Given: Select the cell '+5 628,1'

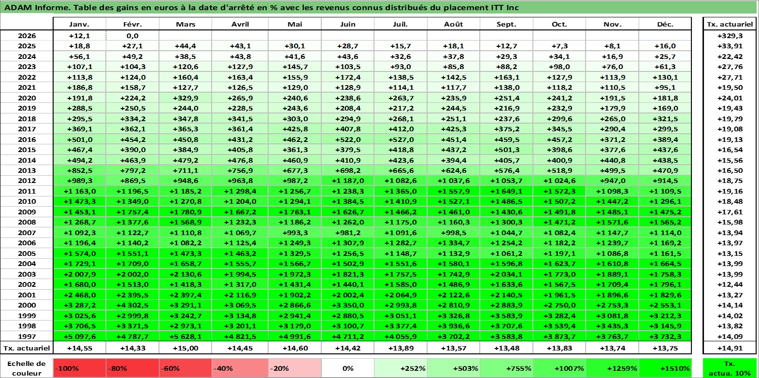Looking at the screenshot, I should coord(186,336).
